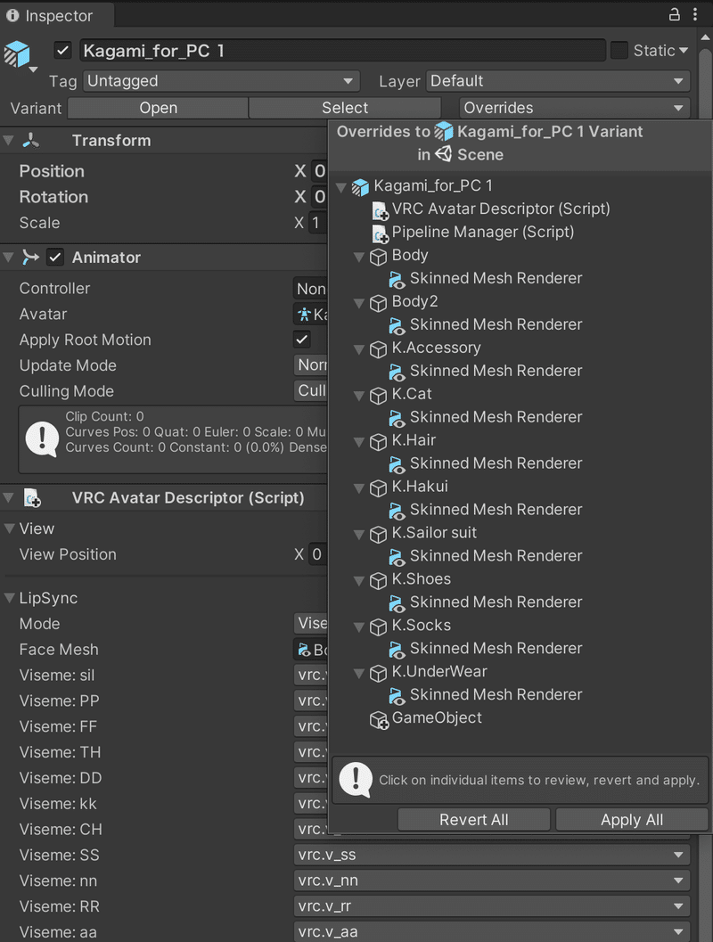Click the VRC Avatar Descriptor script icon in overrides
The width and height of the screenshot is (713, 942).
(380, 210)
